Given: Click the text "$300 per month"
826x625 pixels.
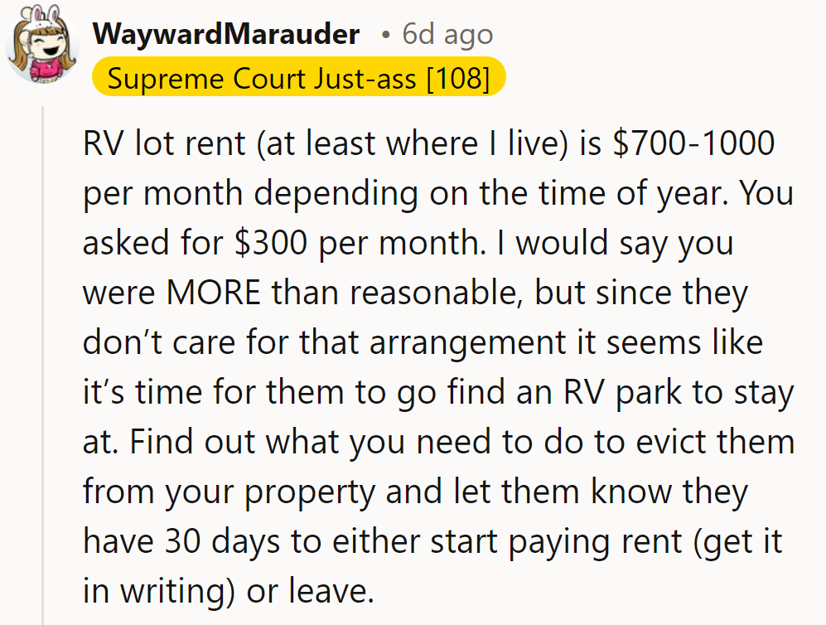Looking at the screenshot, I should [358, 244].
